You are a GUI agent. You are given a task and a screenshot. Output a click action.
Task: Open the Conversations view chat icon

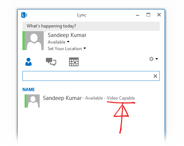pyautogui.click(x=51, y=62)
